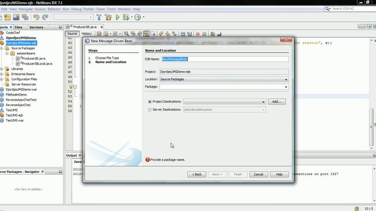Click the Back button in the wizard
The height and width of the screenshot is (211, 376).
point(197,175)
